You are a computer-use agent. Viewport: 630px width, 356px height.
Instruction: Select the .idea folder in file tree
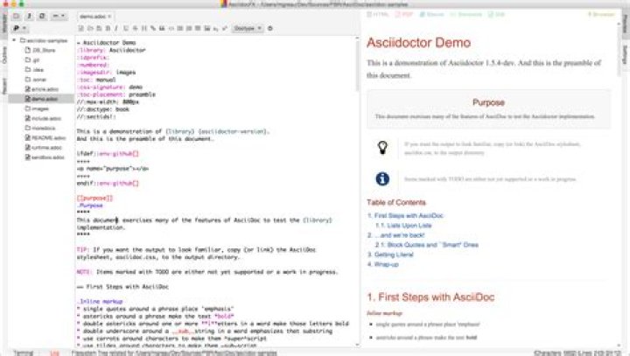[x=34, y=69]
